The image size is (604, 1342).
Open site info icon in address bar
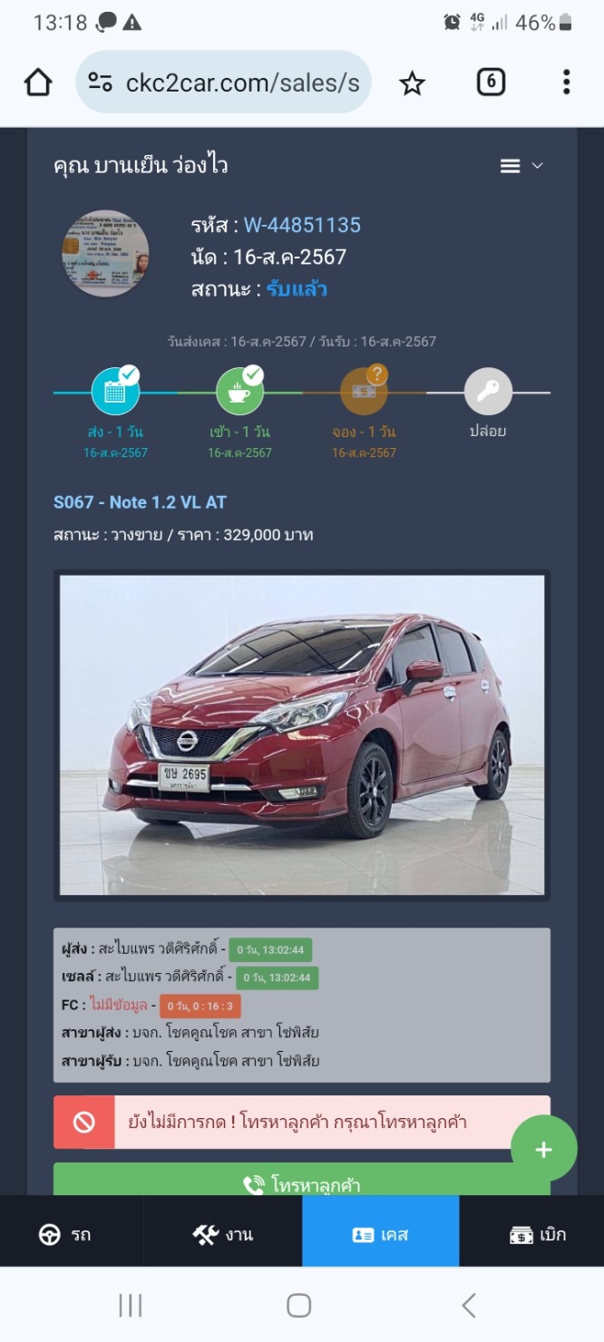click(100, 83)
